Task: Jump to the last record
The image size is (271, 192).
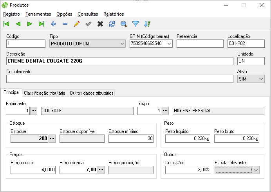Action: [42, 24]
